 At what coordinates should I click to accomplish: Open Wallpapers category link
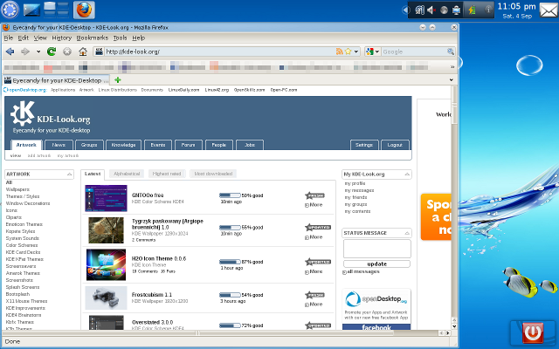click(17, 189)
